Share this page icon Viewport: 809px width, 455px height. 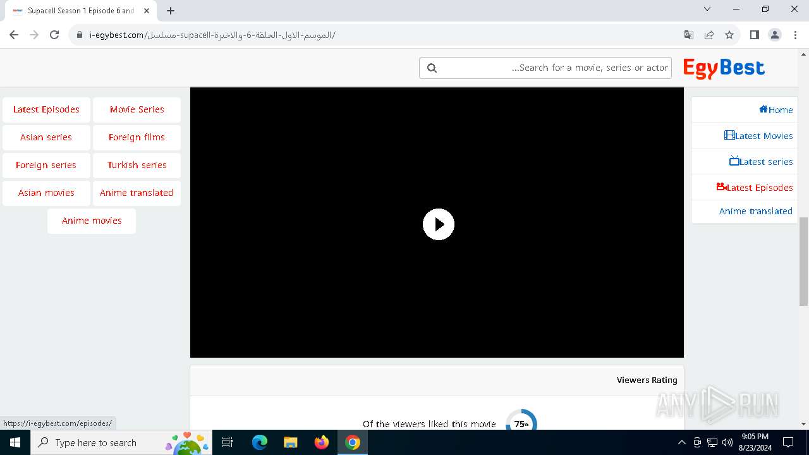pos(709,35)
